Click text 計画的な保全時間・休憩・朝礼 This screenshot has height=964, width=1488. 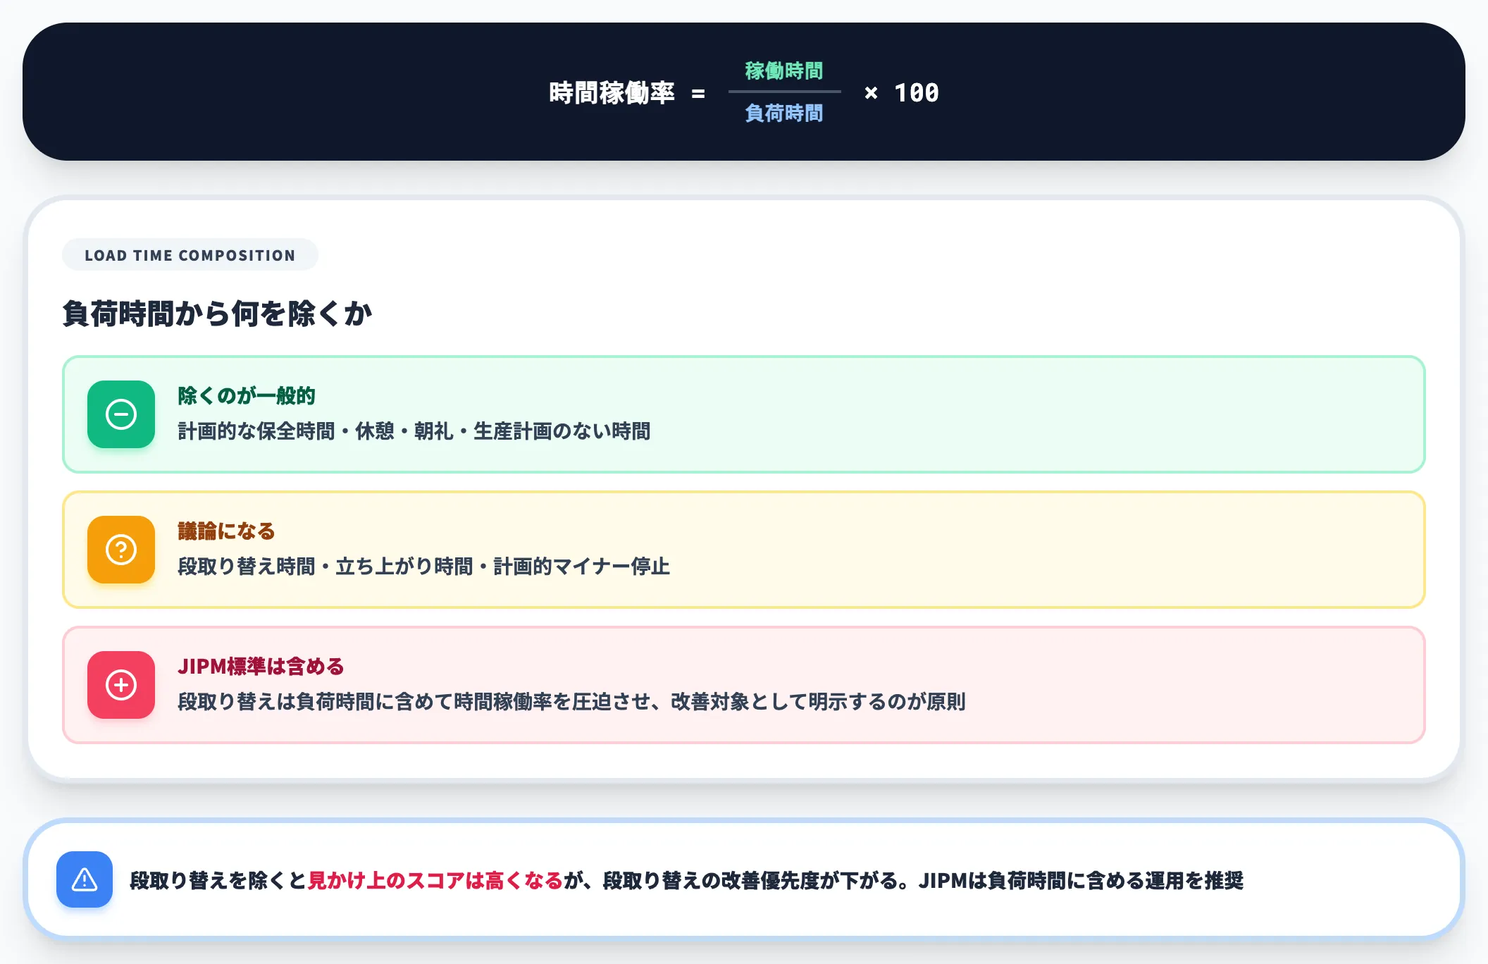316,431
